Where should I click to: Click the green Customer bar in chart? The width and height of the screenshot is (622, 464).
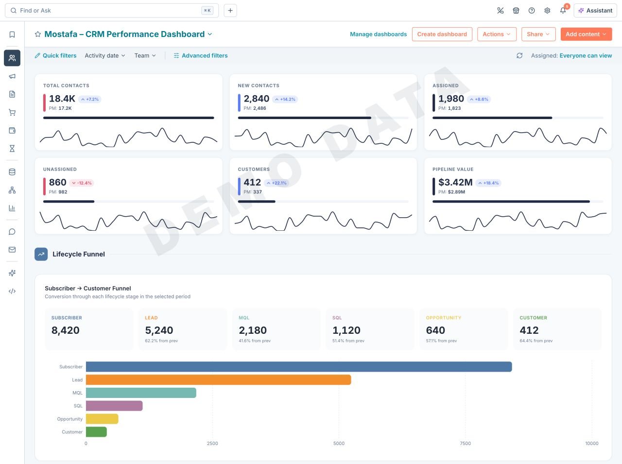tap(96, 431)
